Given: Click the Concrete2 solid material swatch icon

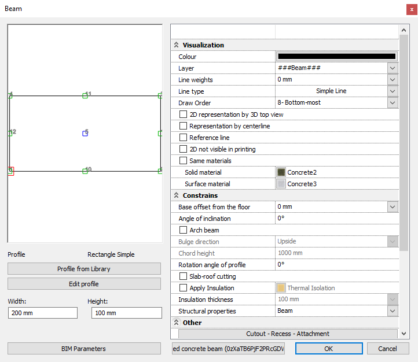Looking at the screenshot, I should [x=281, y=172].
